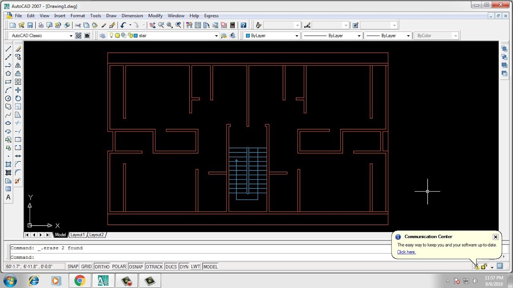Select the Array modify tool
The image size is (513, 288).
(x=18, y=82)
